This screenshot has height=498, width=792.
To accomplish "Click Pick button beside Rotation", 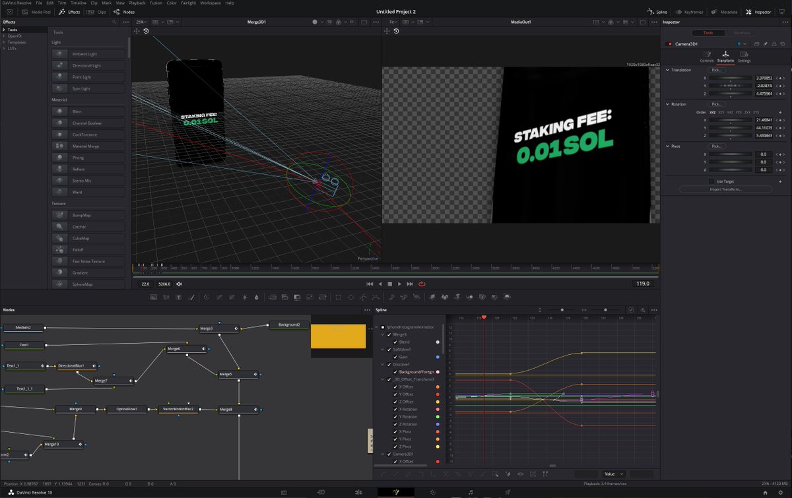I will (x=716, y=104).
